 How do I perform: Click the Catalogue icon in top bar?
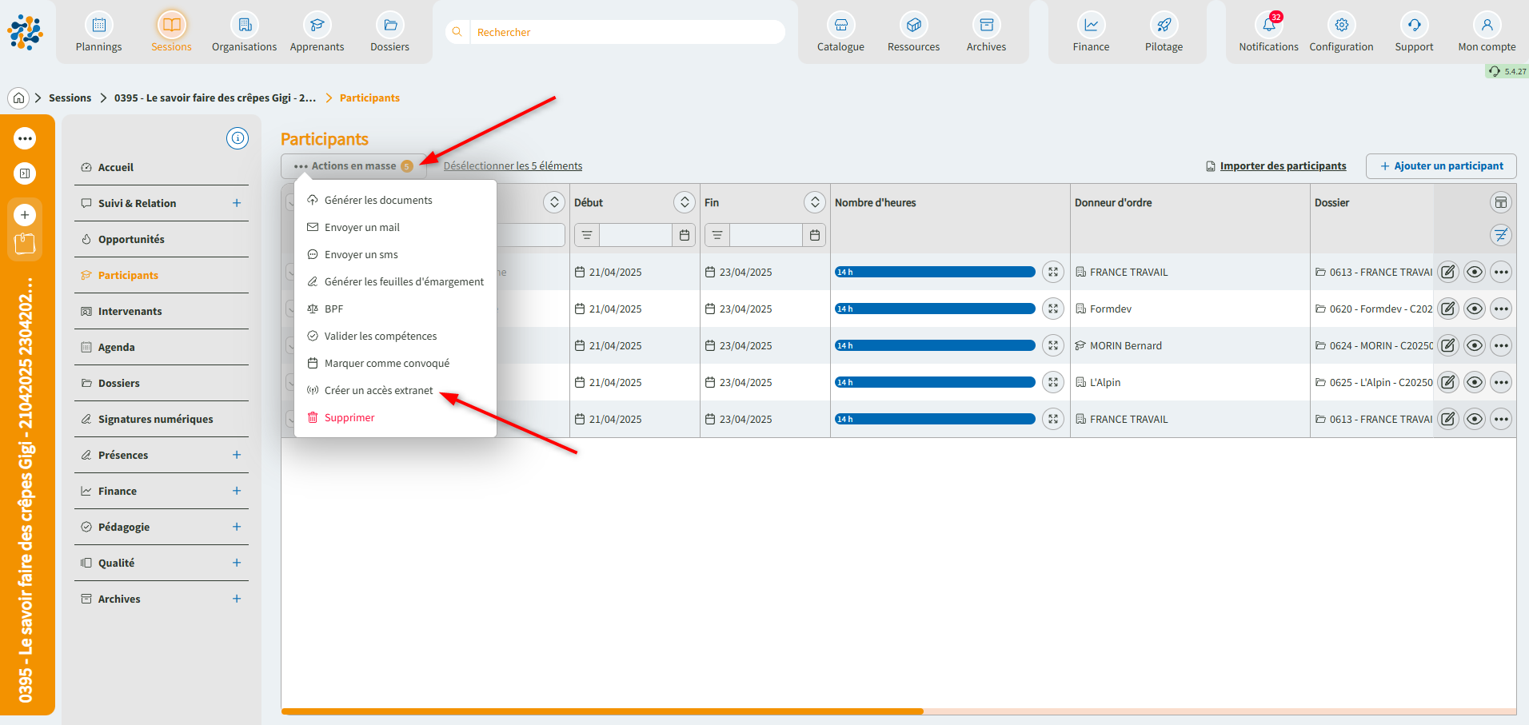[840, 26]
